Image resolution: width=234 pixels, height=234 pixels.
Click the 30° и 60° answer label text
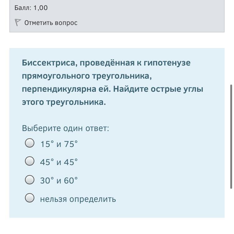point(59,181)
